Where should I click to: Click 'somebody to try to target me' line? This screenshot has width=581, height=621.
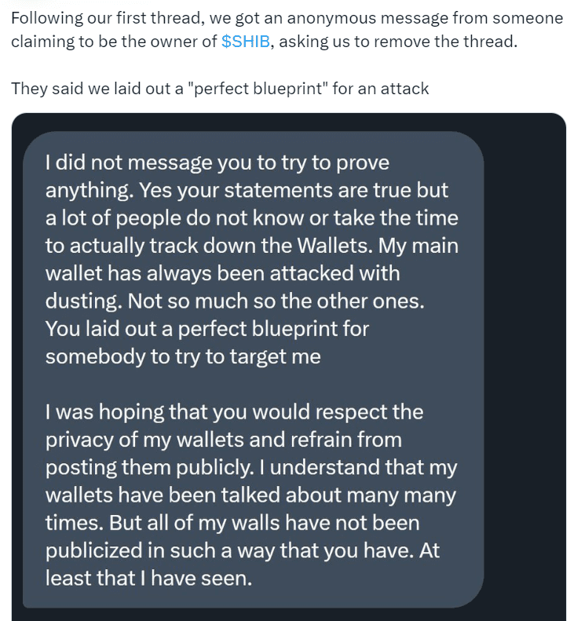183,356
